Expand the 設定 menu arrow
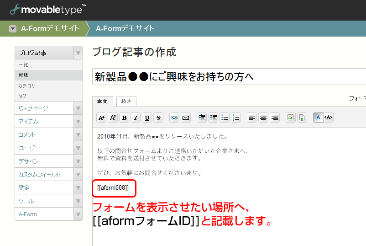The width and height of the screenshot is (366, 246). 78,188
